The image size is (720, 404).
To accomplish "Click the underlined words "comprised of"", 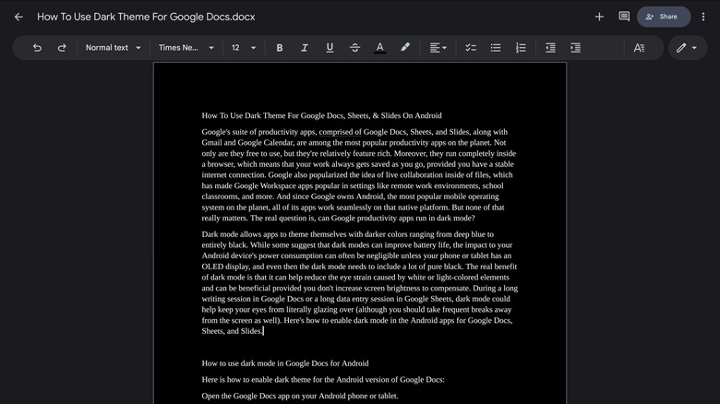I will tap(341, 132).
